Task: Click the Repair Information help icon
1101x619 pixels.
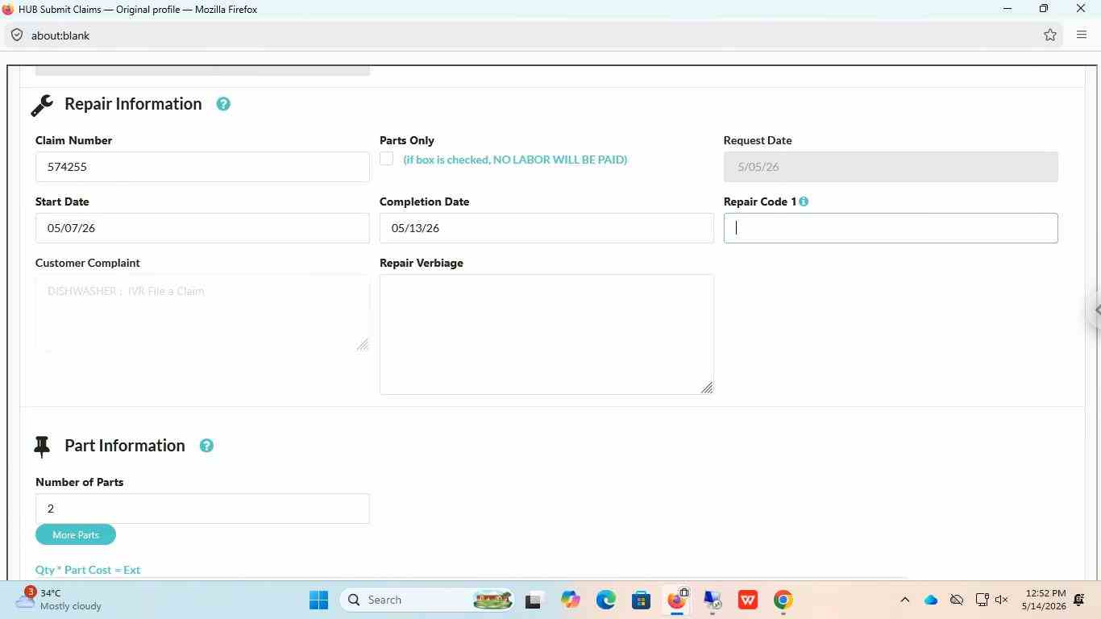Action: [x=223, y=104]
